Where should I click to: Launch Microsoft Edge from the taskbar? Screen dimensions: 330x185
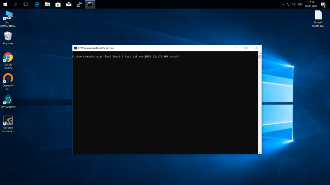coord(37,4)
